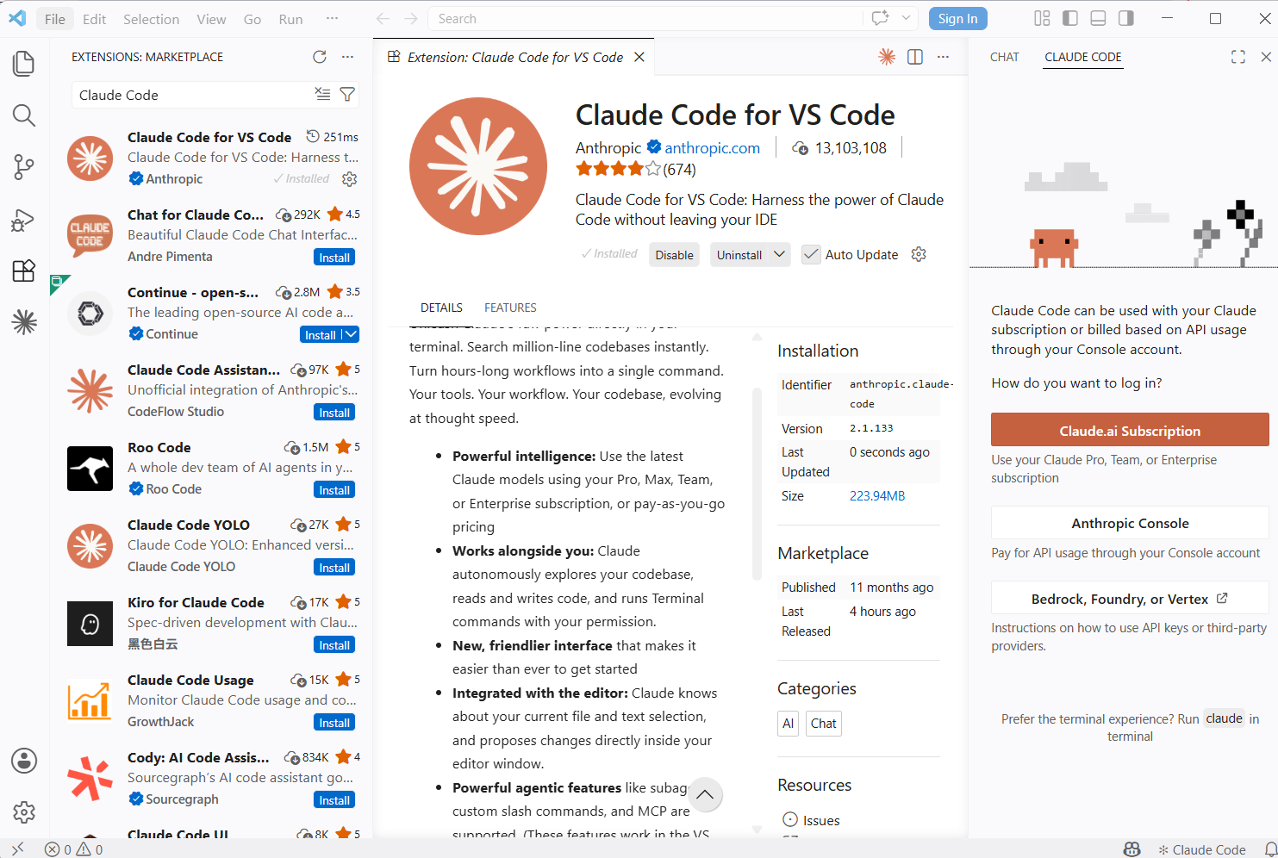
Task: Click the Sign In button
Action: pos(957,19)
